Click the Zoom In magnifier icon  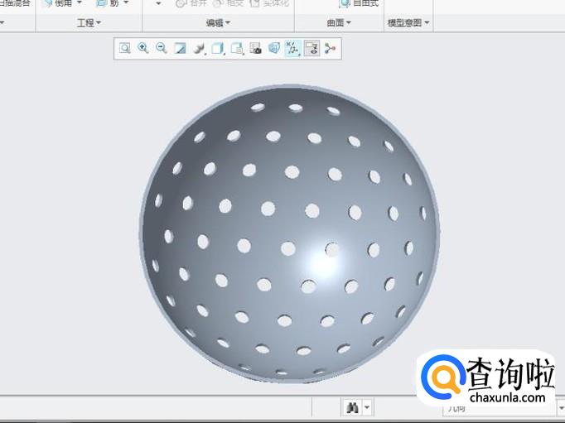pos(143,49)
